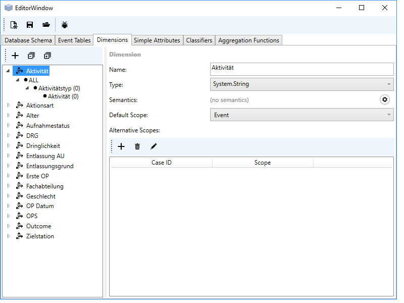Click the collapse all tree icon
Screen dimensions: 404x303
coord(31,56)
